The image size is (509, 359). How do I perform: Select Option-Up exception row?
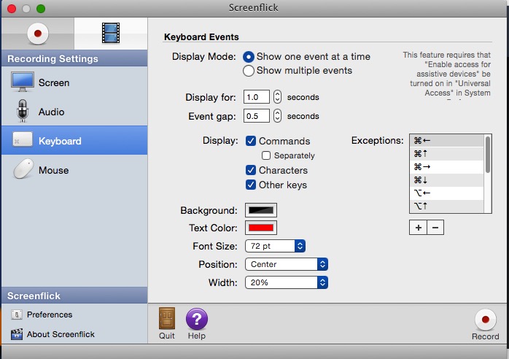pos(447,206)
